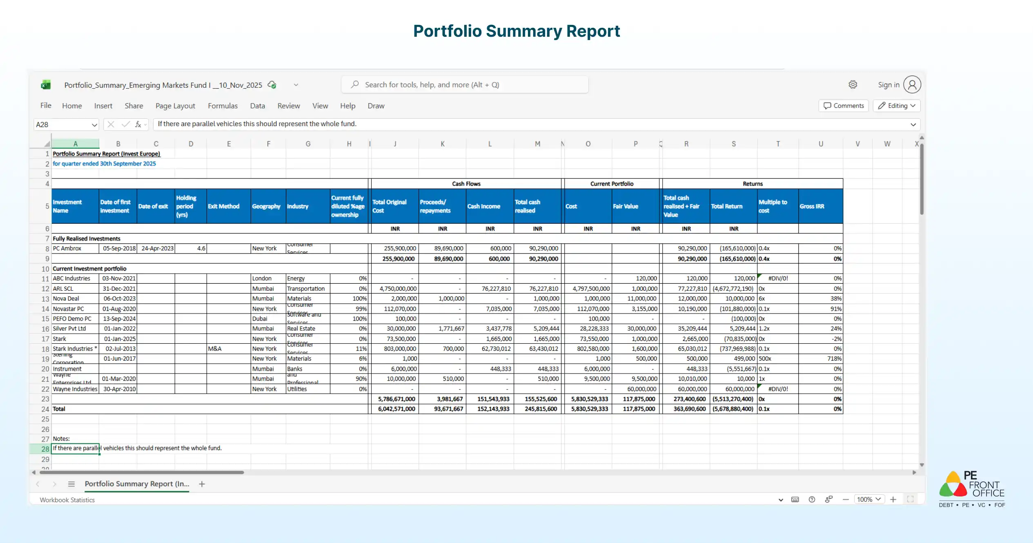Click the zoom out minus icon
The image size is (1033, 543).
[x=846, y=499]
